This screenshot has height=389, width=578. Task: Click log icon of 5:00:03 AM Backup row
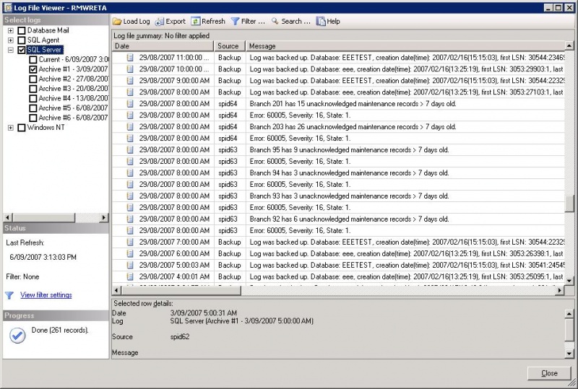click(x=130, y=265)
